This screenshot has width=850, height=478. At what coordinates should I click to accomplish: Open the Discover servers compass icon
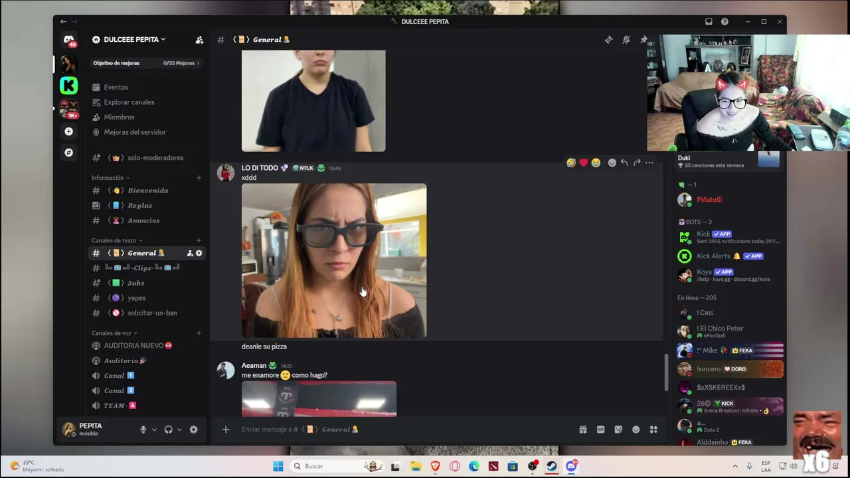click(68, 153)
